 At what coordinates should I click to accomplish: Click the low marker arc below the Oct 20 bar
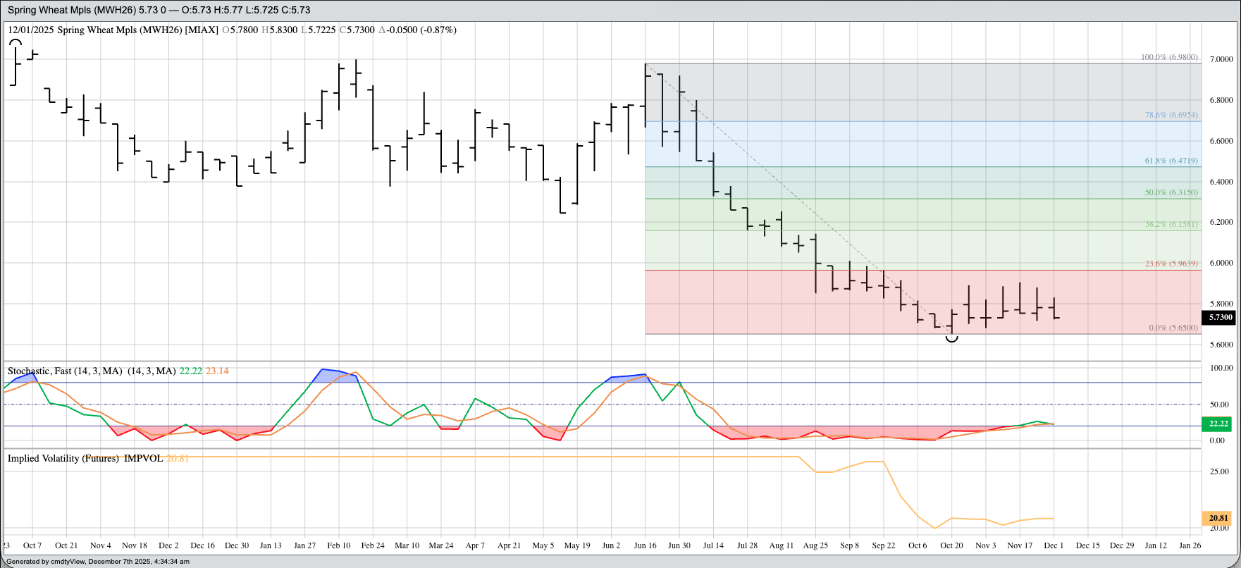click(951, 338)
